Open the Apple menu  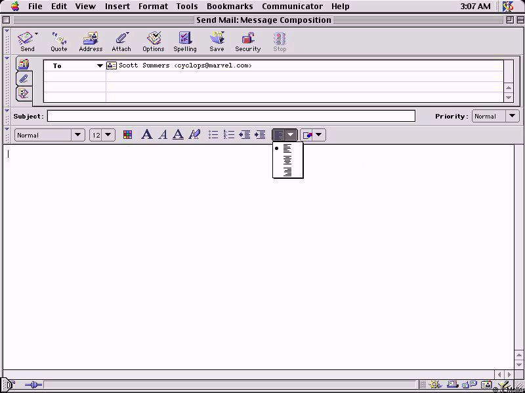point(15,7)
